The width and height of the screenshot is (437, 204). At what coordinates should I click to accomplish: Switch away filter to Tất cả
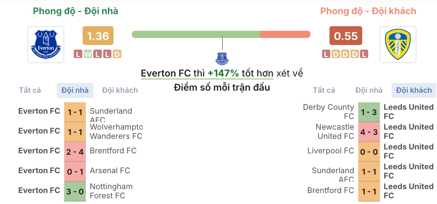(323, 90)
